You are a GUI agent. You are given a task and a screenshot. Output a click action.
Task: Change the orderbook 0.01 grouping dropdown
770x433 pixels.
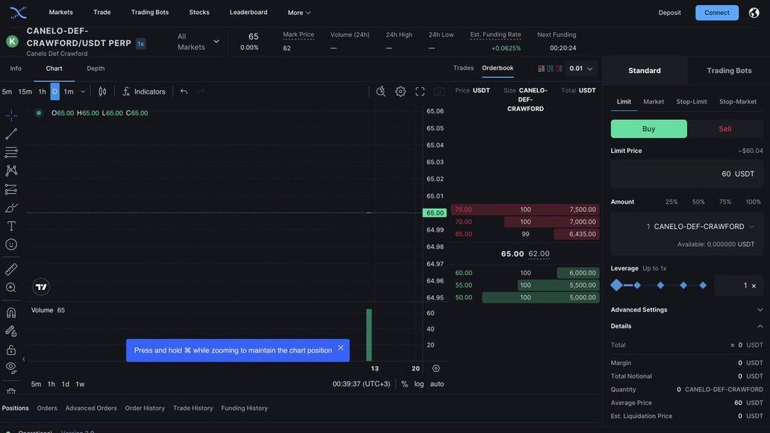[x=581, y=69]
